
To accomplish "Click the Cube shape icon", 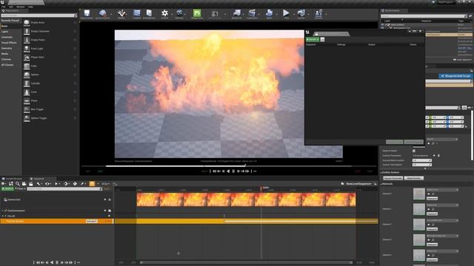I will [x=27, y=66].
